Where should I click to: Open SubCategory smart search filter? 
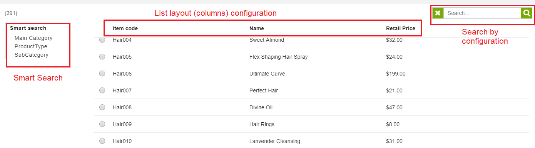point(32,55)
